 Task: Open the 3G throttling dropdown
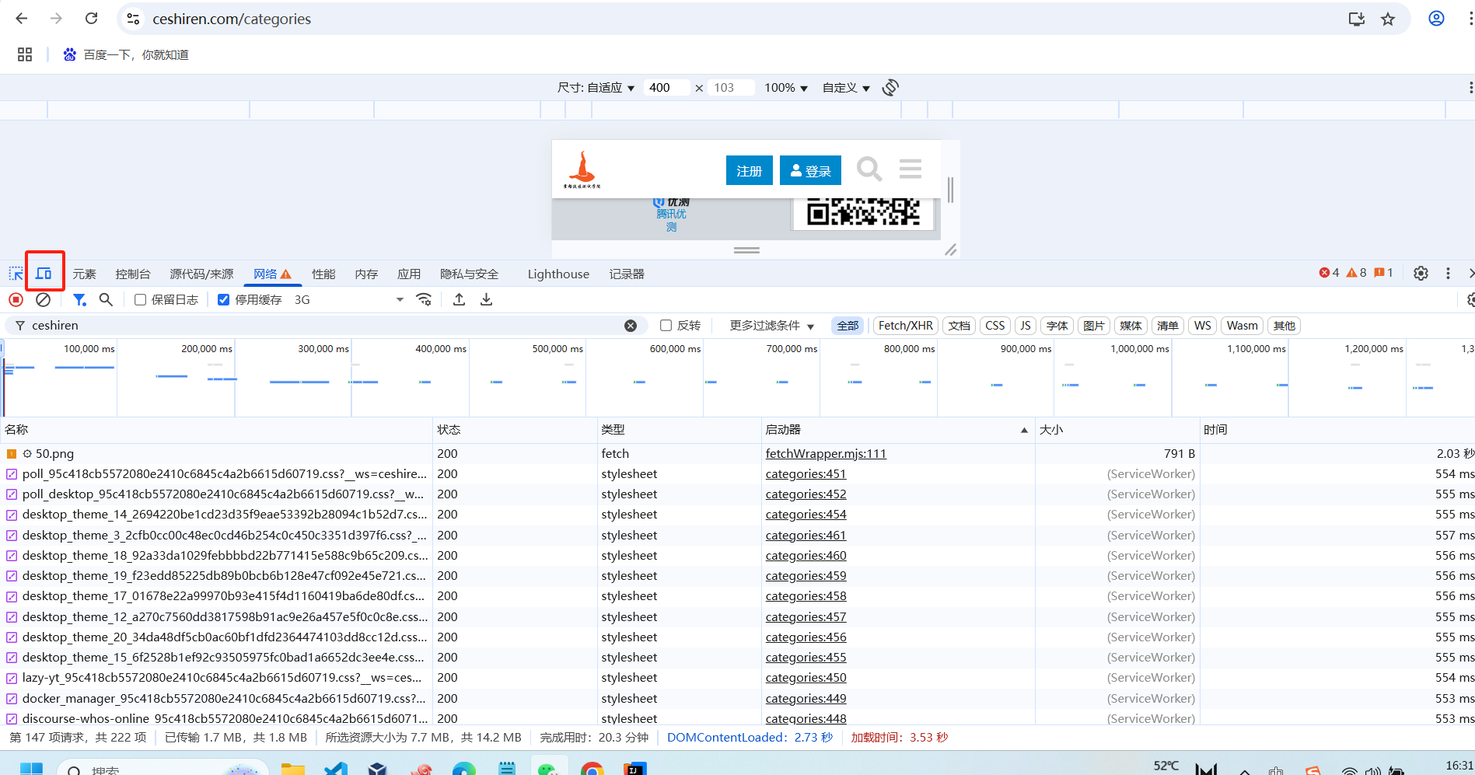pos(349,300)
